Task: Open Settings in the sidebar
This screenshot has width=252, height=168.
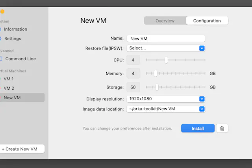Action: coord(13,39)
